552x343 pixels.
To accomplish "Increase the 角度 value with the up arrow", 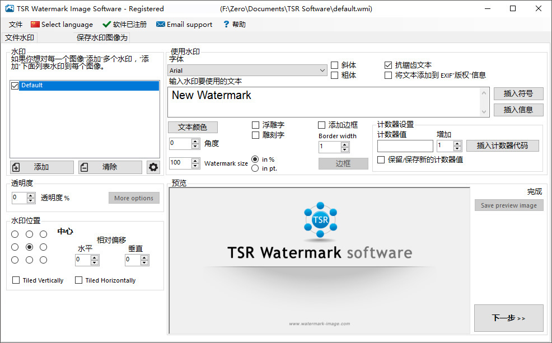I will click(x=197, y=140).
